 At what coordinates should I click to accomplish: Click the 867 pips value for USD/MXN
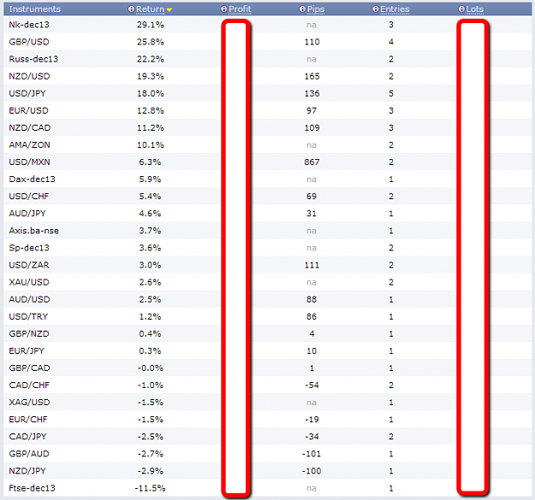click(312, 162)
